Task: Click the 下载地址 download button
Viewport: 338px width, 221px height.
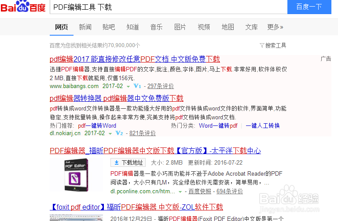Action: pyautogui.click(x=128, y=162)
